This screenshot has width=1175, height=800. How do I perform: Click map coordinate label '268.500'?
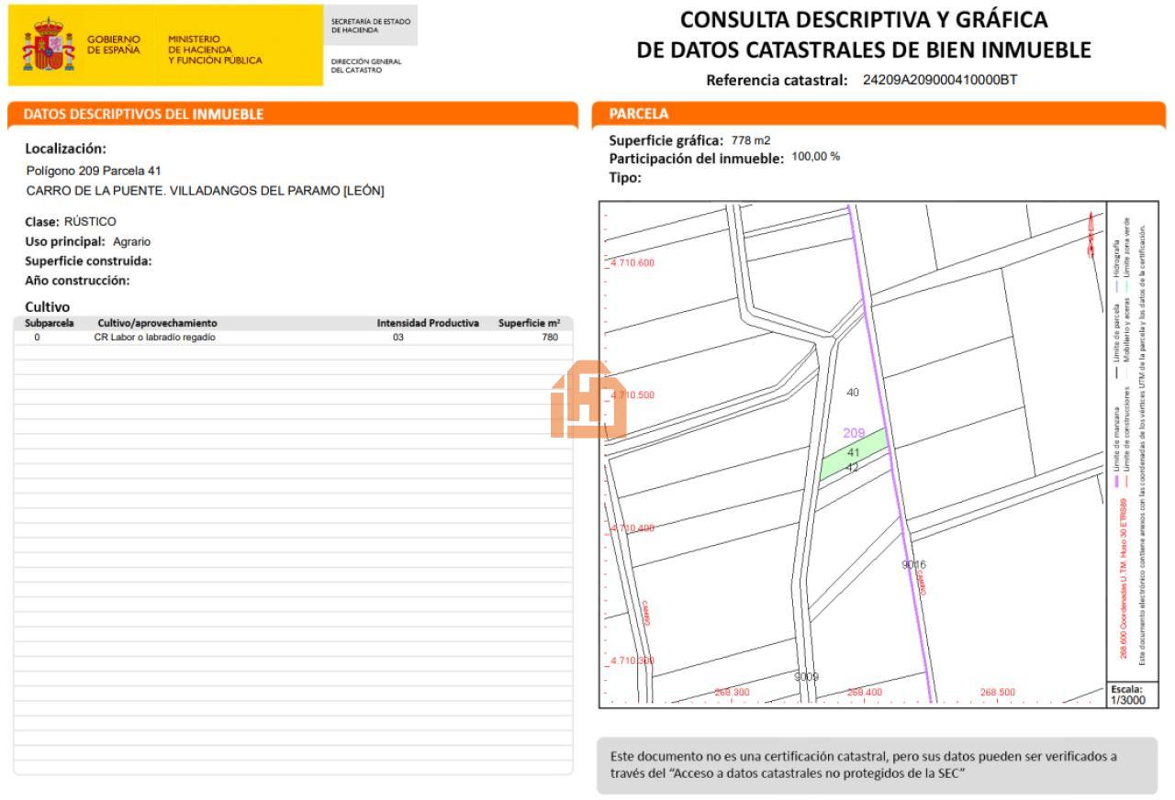pyautogui.click(x=998, y=693)
